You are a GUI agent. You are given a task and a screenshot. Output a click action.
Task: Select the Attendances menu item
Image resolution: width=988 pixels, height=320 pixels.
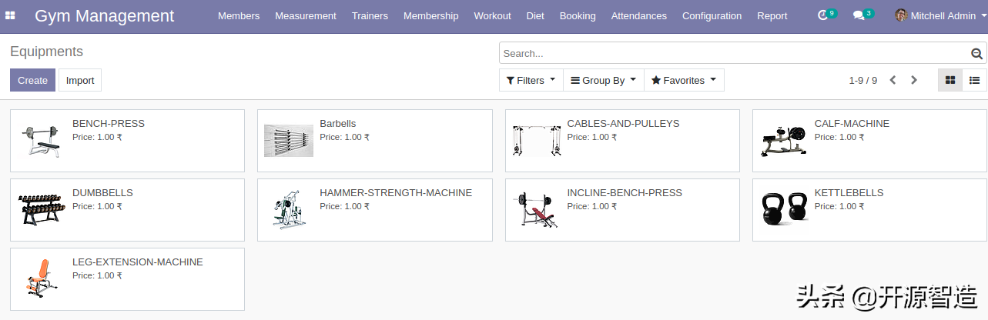coord(638,15)
